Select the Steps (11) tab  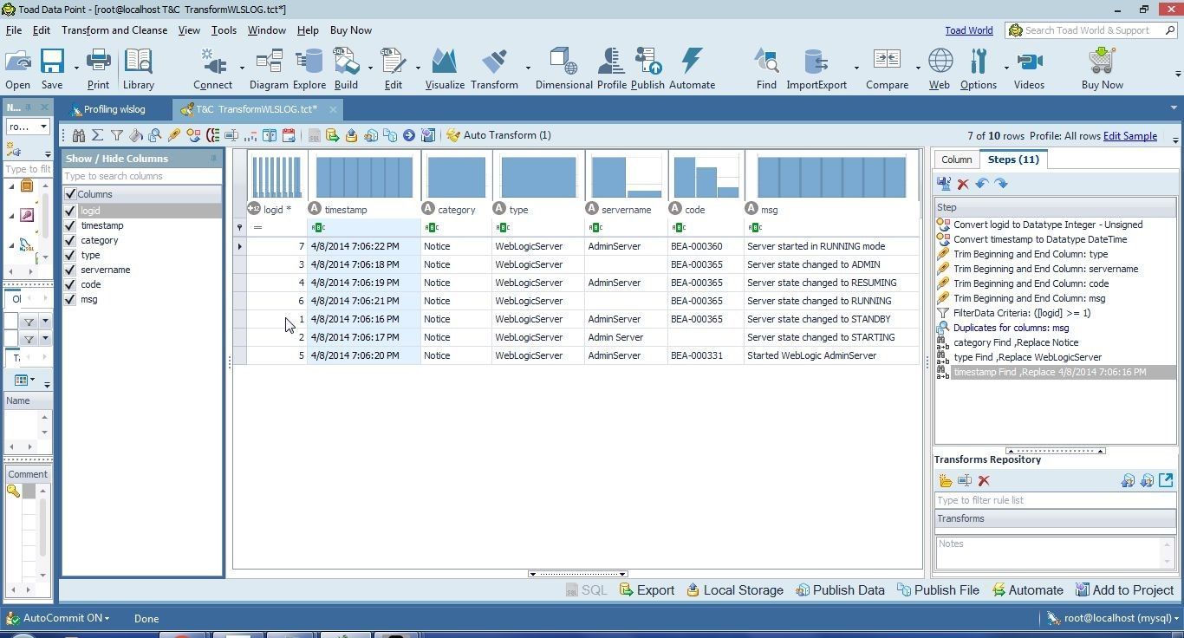[1013, 159]
